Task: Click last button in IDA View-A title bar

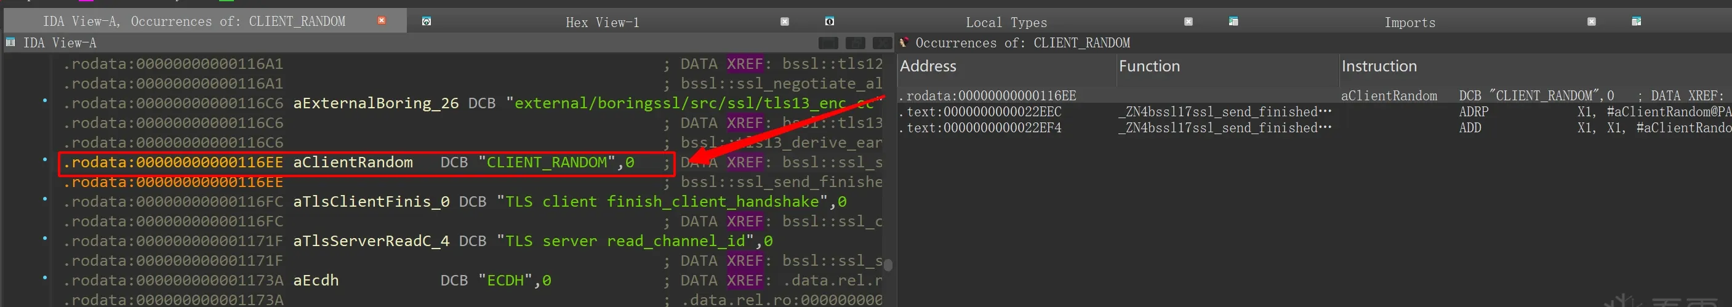Action: (x=882, y=43)
